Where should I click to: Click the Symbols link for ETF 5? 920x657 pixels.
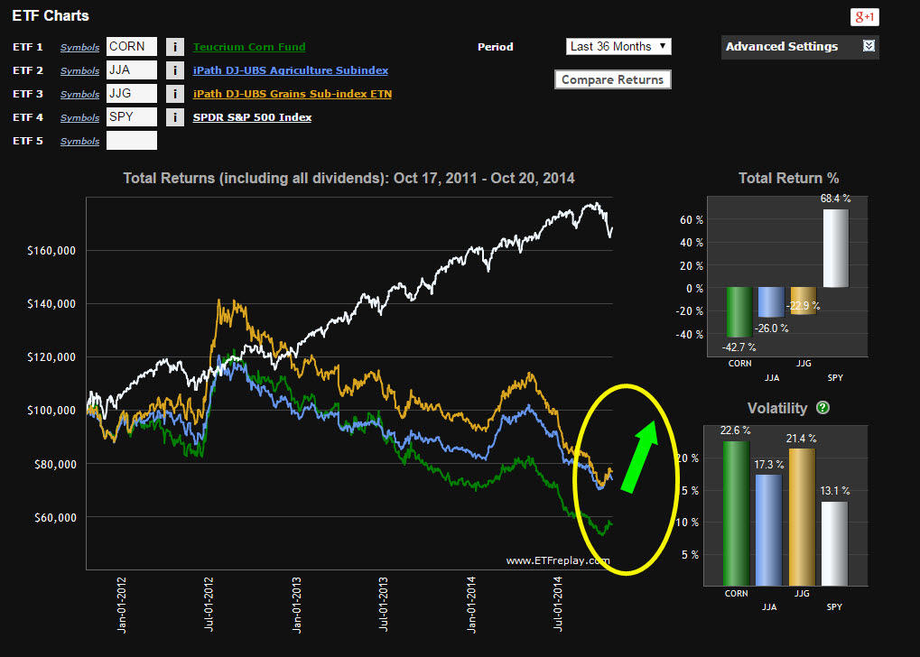(80, 142)
